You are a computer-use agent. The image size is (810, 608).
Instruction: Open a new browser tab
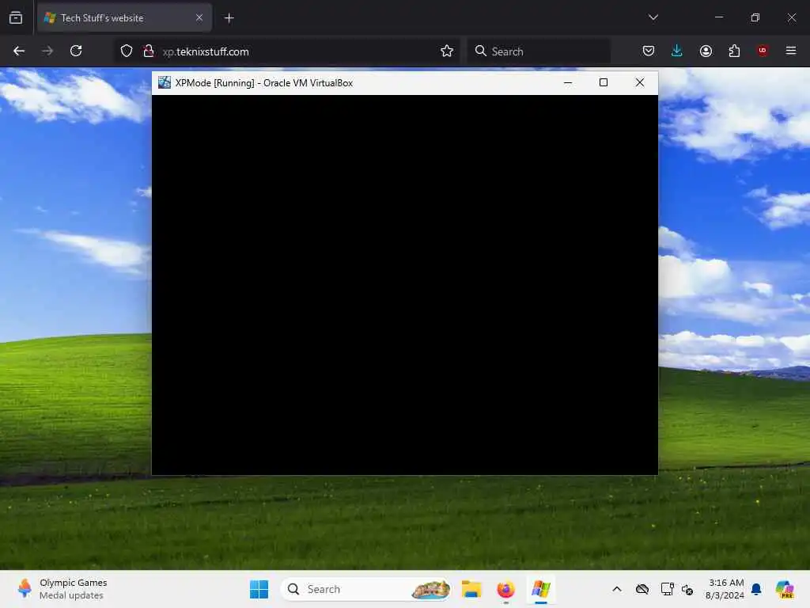[x=229, y=18]
